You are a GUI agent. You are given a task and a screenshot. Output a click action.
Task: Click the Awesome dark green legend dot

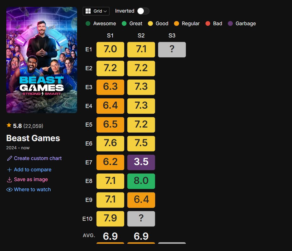click(88, 24)
